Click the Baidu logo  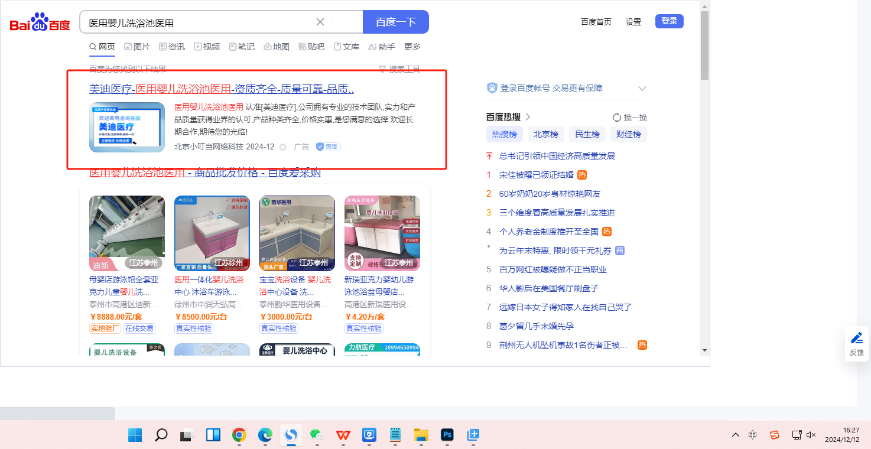[x=40, y=22]
